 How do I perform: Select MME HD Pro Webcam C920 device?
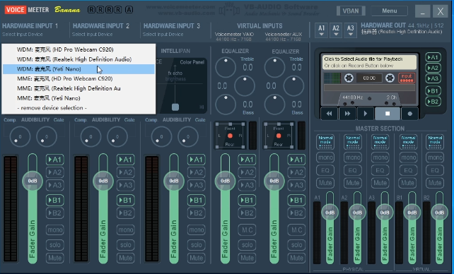[x=78, y=78]
